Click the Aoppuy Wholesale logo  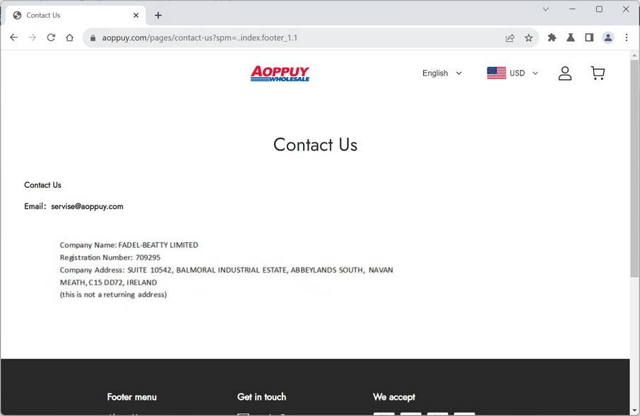(x=280, y=73)
